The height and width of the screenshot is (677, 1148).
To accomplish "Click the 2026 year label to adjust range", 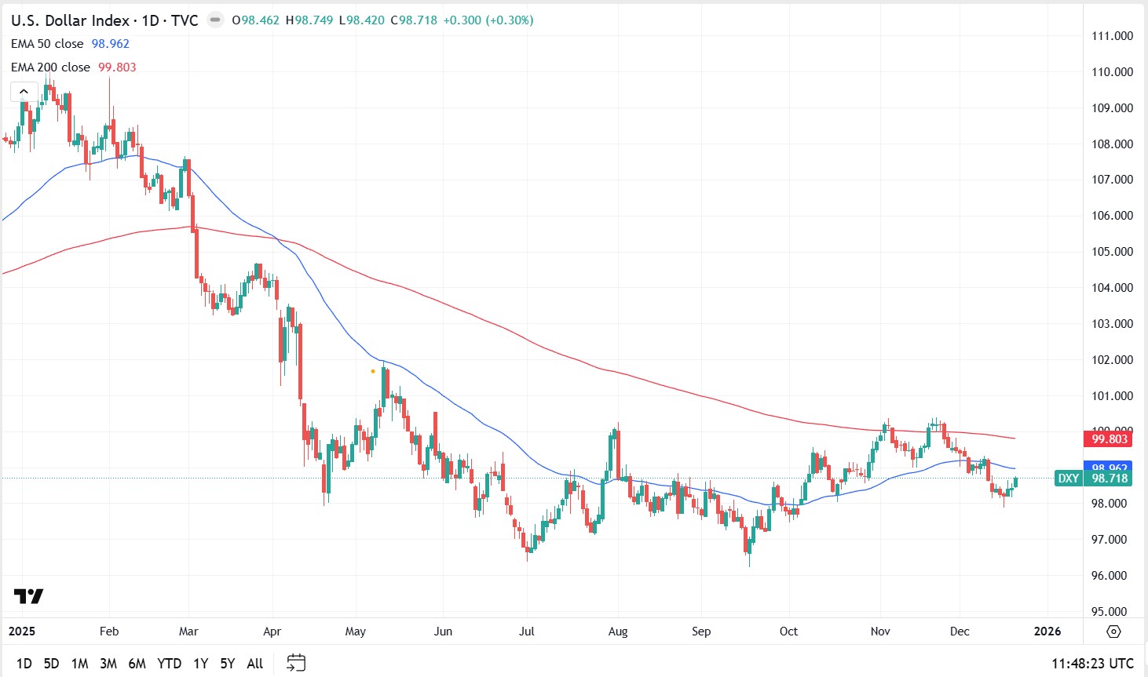I will click(x=1048, y=631).
